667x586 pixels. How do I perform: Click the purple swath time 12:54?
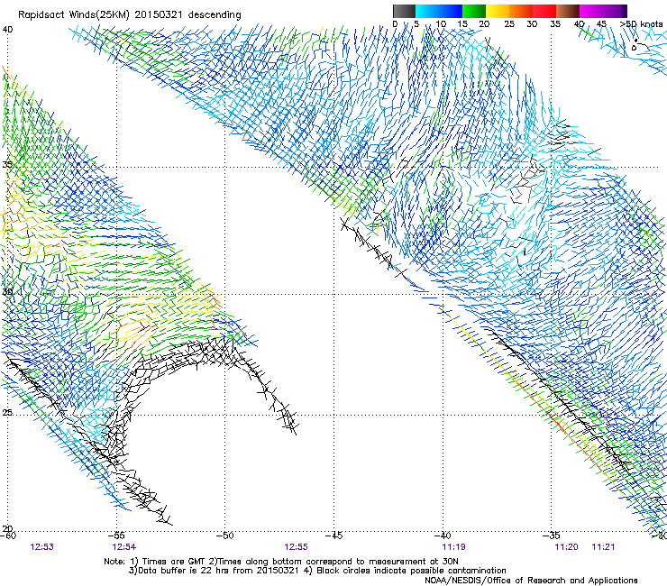pyautogui.click(x=123, y=547)
